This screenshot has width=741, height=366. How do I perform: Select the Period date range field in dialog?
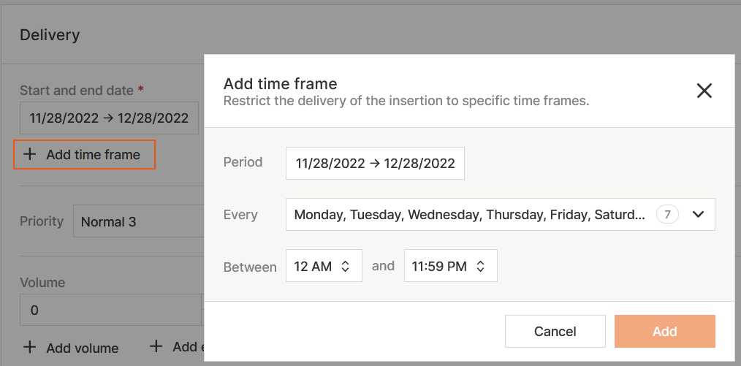(375, 164)
